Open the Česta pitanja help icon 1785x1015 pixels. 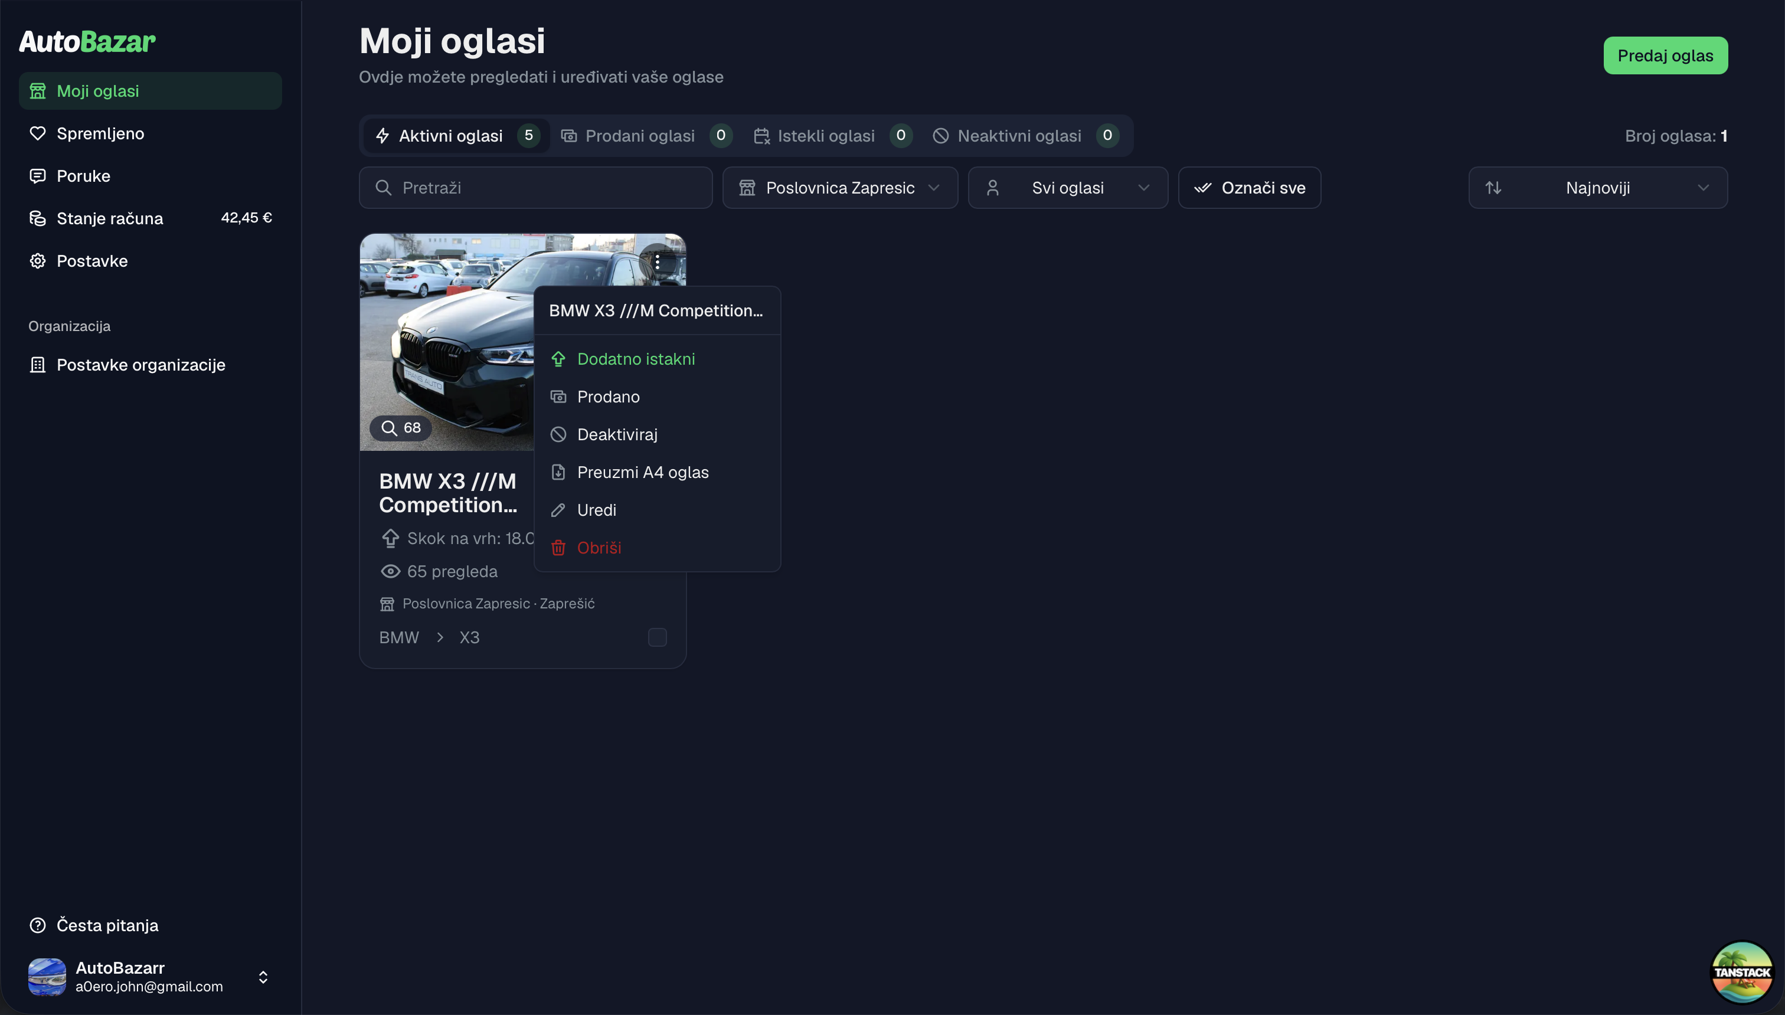coord(38,925)
